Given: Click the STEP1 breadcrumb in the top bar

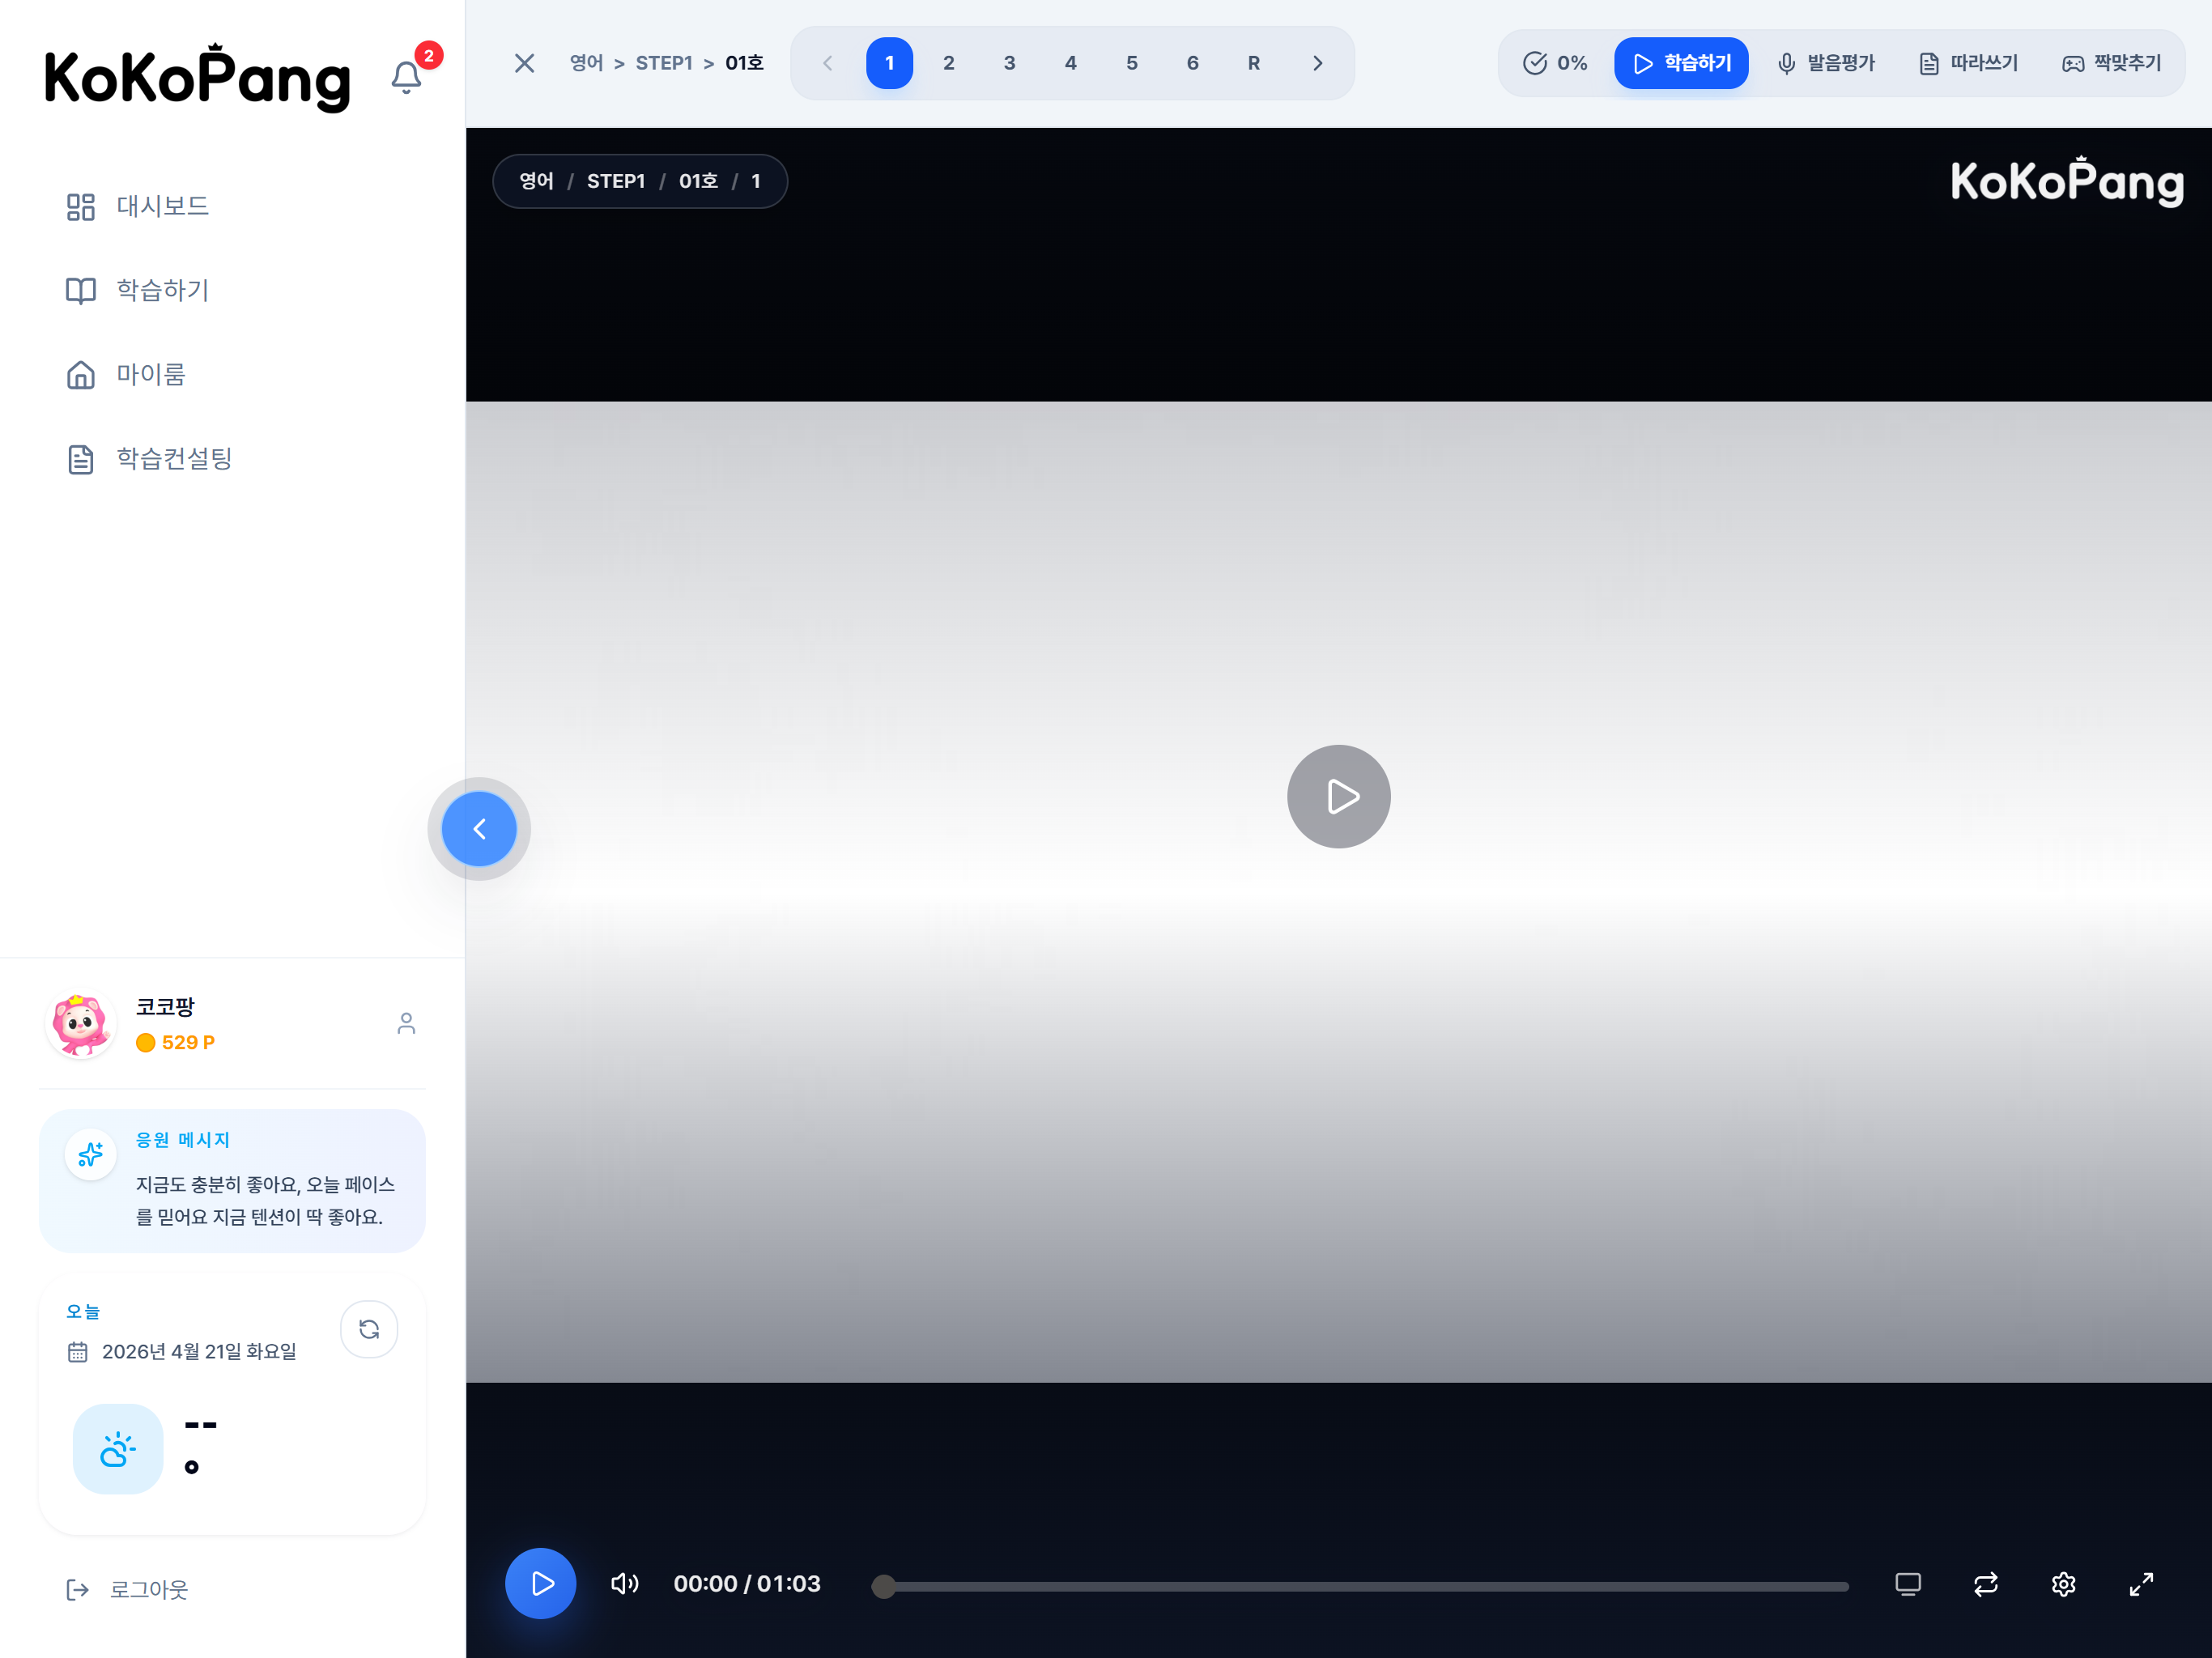Looking at the screenshot, I should 664,63.
